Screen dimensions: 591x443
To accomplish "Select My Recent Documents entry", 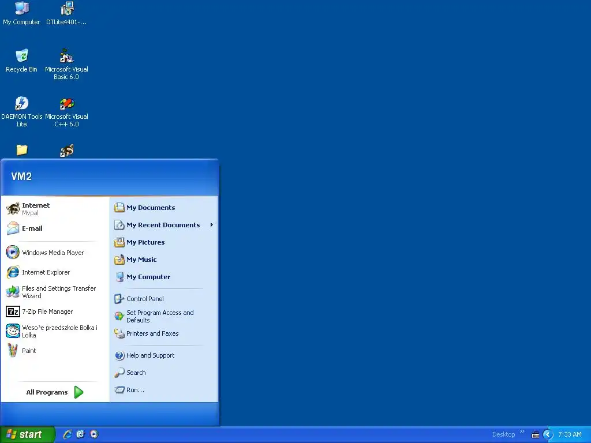I will [x=164, y=225].
